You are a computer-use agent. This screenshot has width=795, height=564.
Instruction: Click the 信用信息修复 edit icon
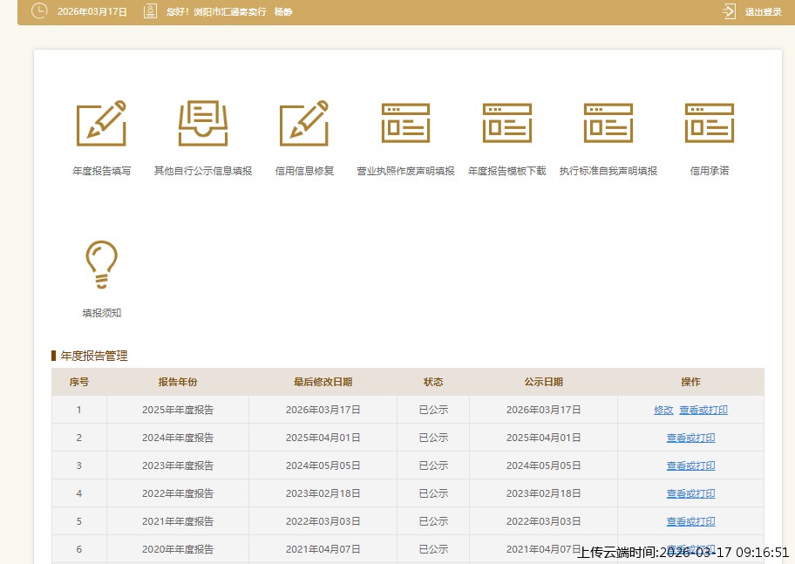[304, 123]
